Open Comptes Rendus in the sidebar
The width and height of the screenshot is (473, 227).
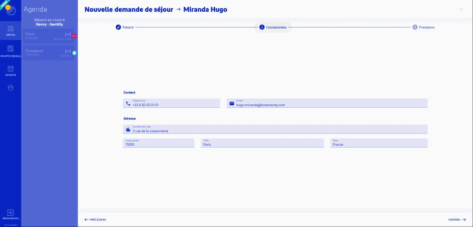11,51
